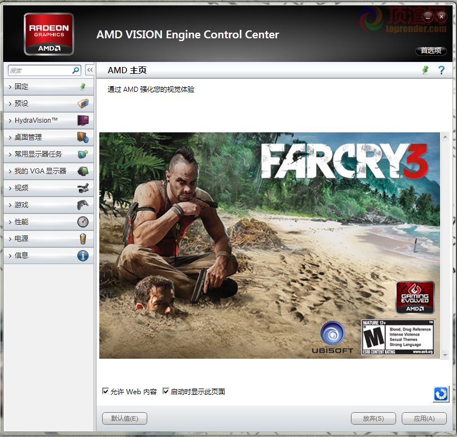This screenshot has width=457, height=437.
Task: Pin the AMD 主页 page using header pin
Action: click(x=425, y=70)
